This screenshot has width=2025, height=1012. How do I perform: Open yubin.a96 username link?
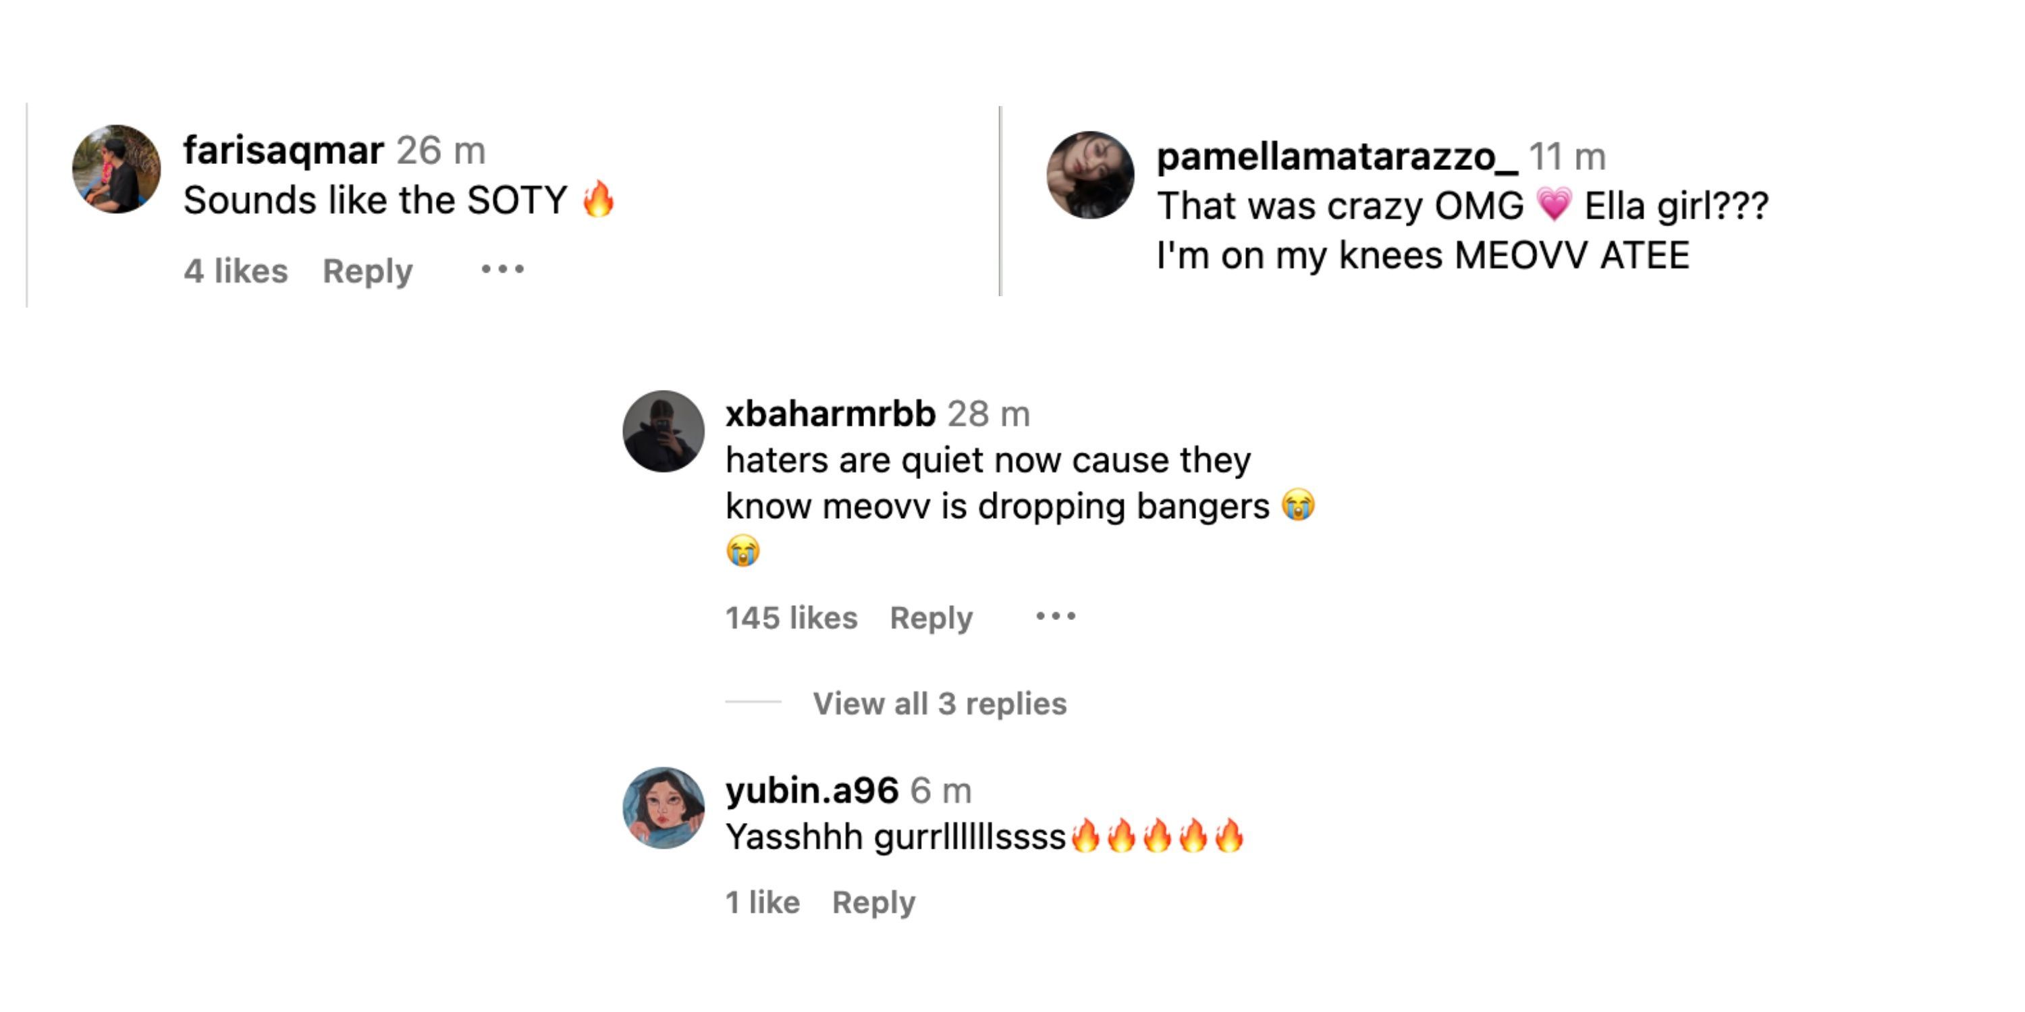coord(811,791)
